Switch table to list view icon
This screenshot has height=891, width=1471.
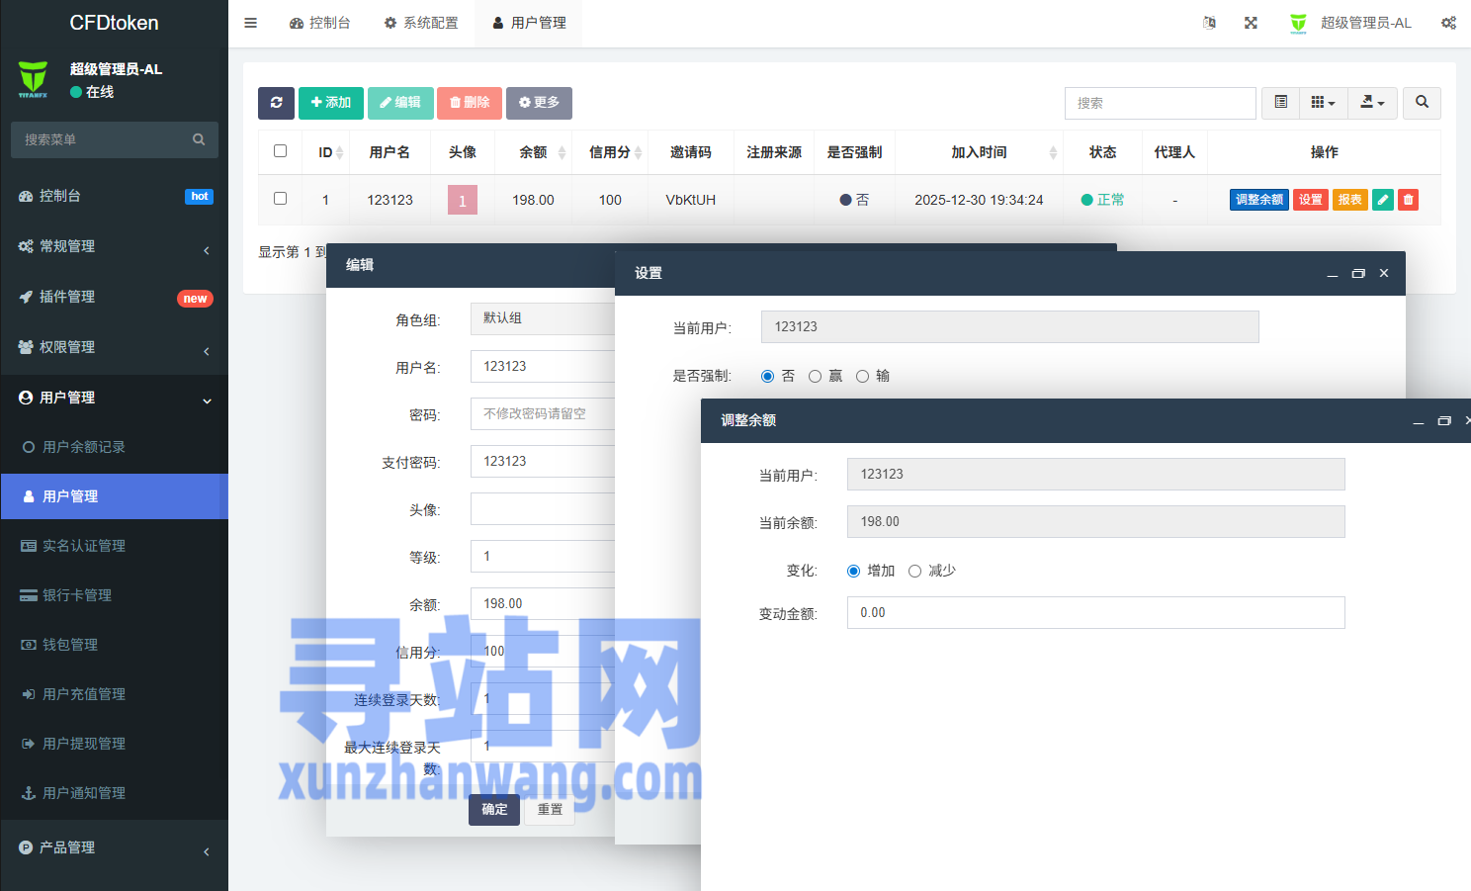tap(1280, 103)
